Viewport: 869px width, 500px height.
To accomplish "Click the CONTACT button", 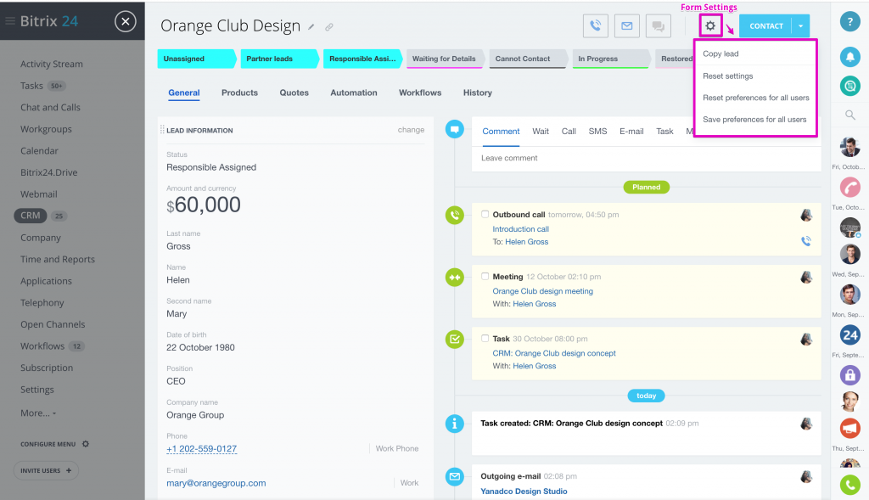I will [x=766, y=26].
